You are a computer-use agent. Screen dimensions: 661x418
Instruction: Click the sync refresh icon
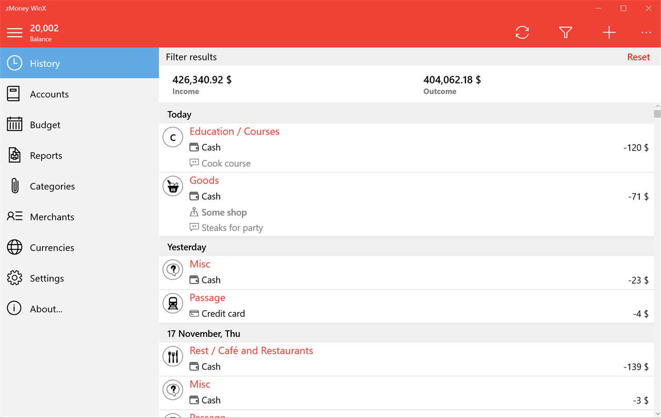pos(522,33)
